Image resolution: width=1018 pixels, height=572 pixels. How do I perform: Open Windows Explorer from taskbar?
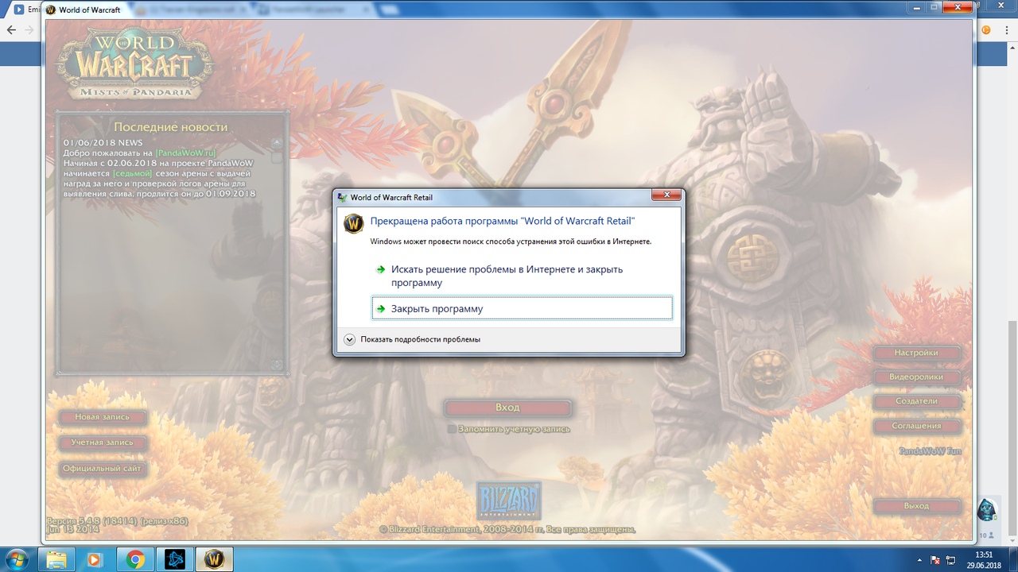[56, 559]
